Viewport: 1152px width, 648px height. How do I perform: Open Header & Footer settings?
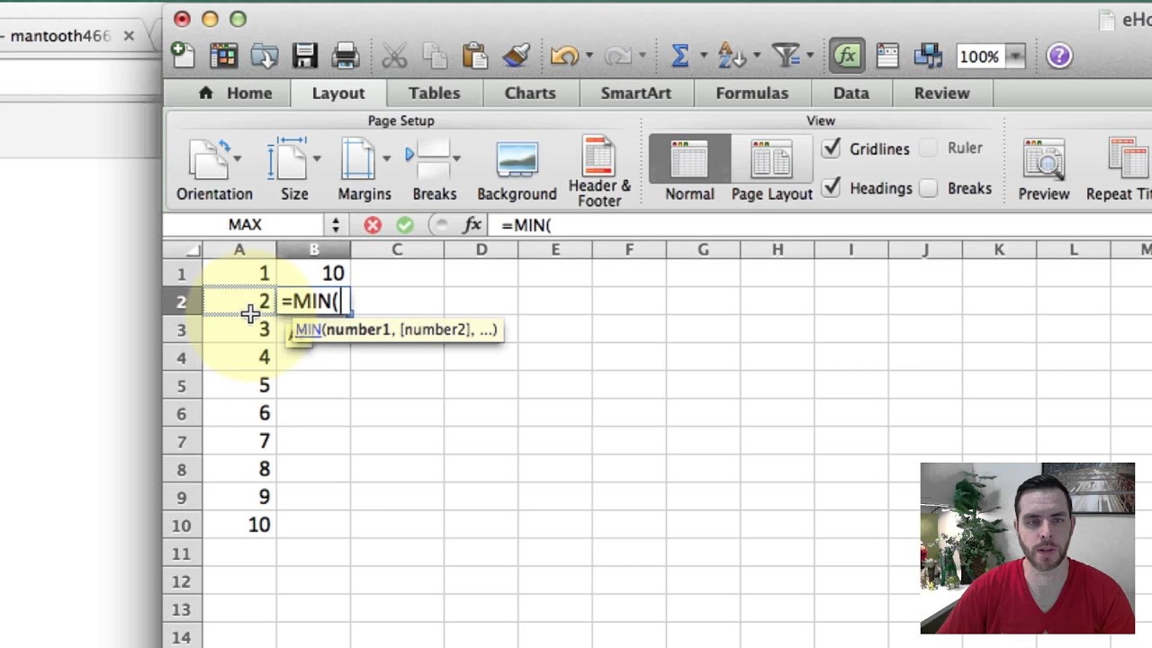click(598, 172)
